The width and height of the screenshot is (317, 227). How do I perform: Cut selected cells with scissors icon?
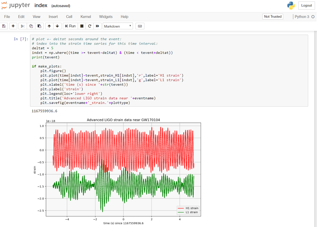click(23, 26)
